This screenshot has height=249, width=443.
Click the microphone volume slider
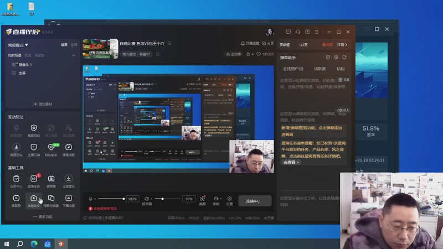pyautogui.click(x=111, y=199)
